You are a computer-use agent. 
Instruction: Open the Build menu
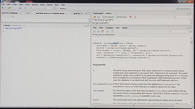click(42, 5)
